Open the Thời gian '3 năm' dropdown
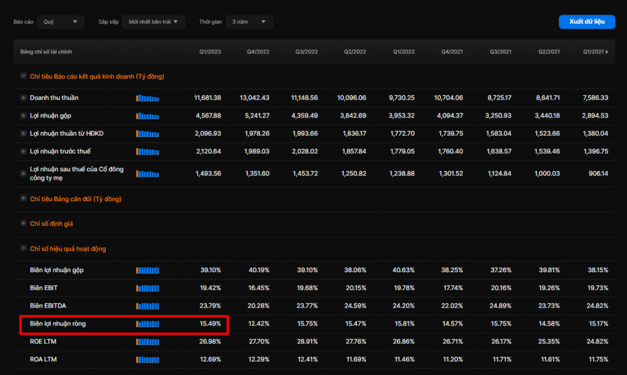Image resolution: width=627 pixels, height=375 pixels. [249, 22]
